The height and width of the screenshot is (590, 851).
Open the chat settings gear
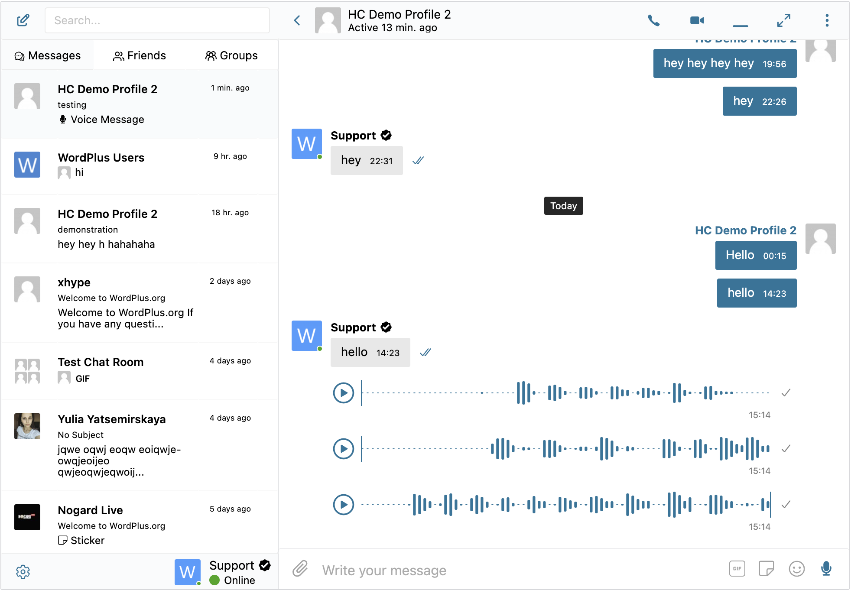click(23, 571)
